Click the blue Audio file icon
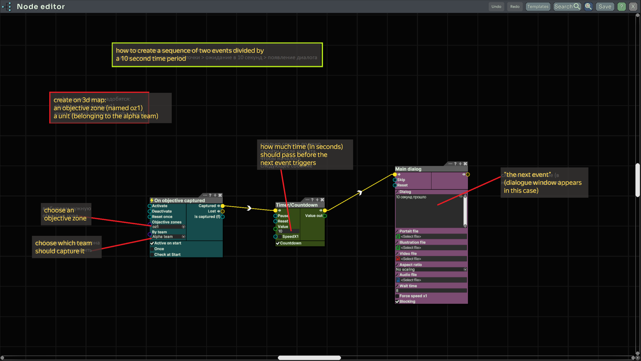The height and width of the screenshot is (361, 641). [398, 280]
